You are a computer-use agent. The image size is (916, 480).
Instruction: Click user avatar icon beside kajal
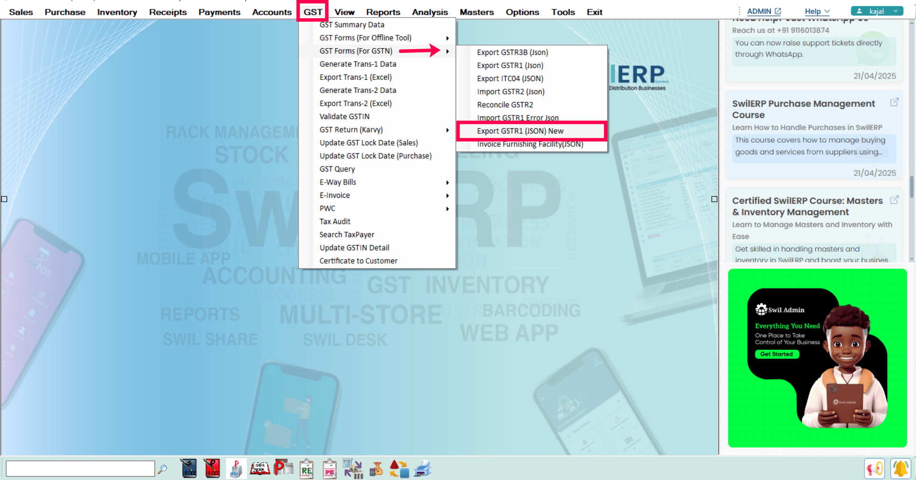[859, 11]
